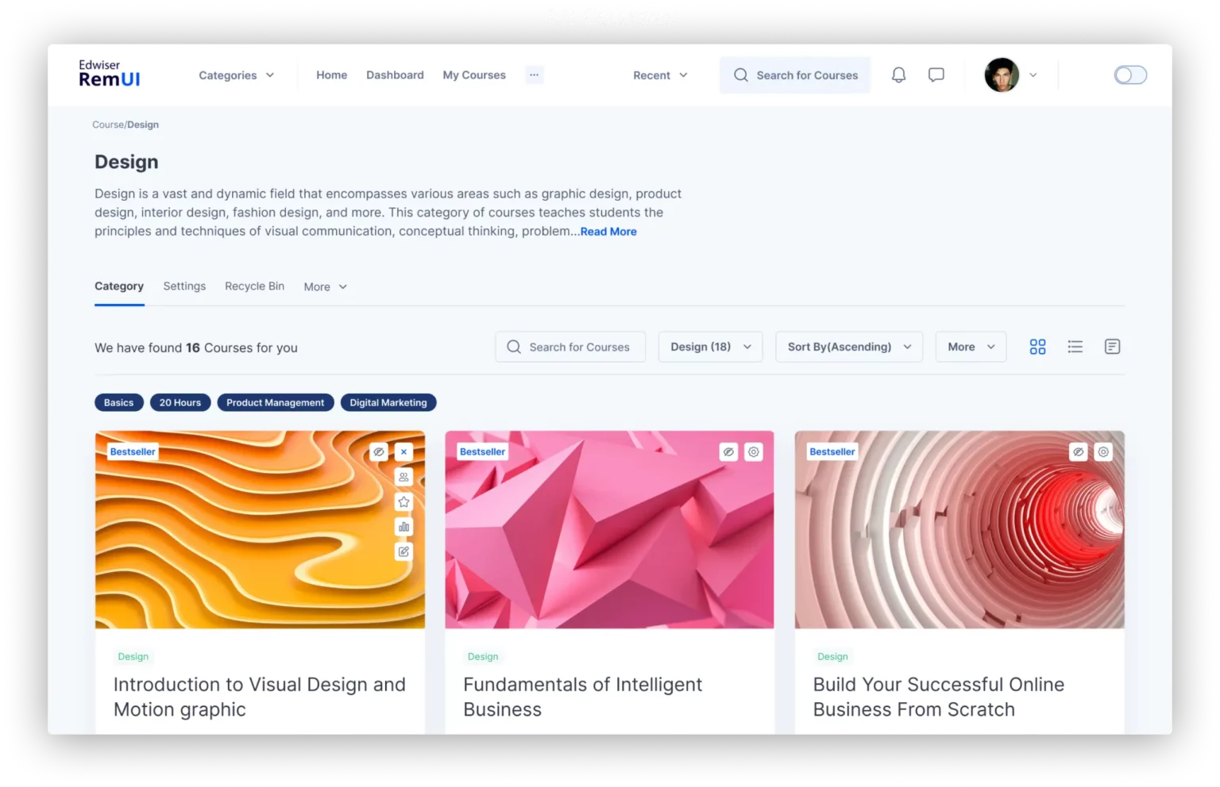1220x787 pixels.
Task: Select the enrolled users icon on first course card
Action: 403,477
